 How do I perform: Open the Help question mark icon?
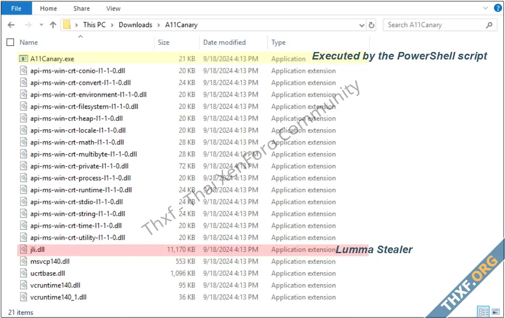[x=498, y=8]
